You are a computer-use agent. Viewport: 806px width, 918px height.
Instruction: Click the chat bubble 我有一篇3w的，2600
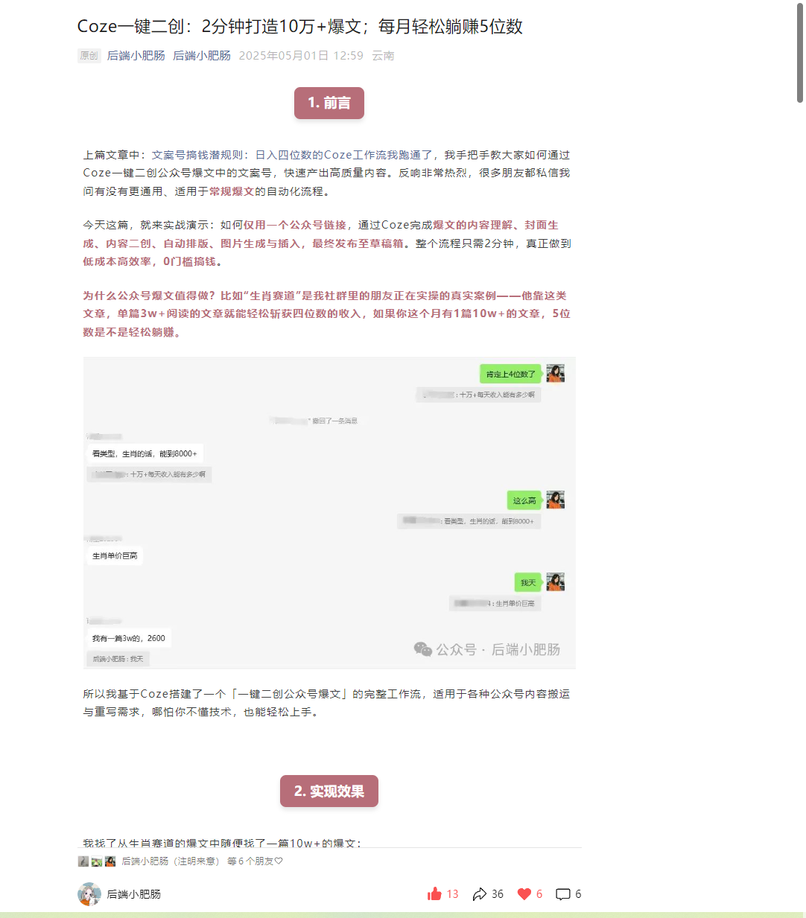pos(129,638)
